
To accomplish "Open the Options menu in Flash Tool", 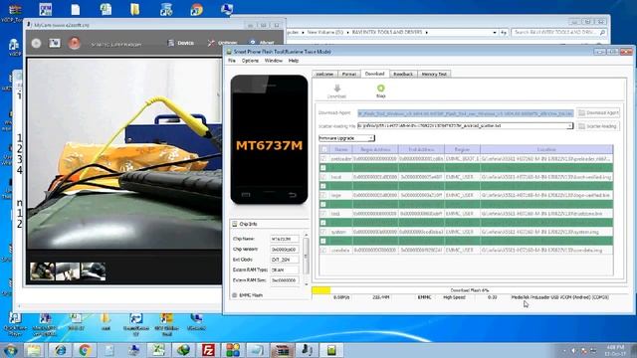I will tap(250, 61).
